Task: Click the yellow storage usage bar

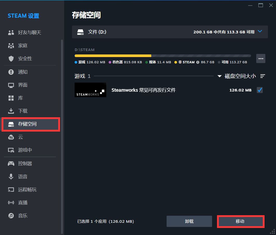Action: click(x=113, y=56)
